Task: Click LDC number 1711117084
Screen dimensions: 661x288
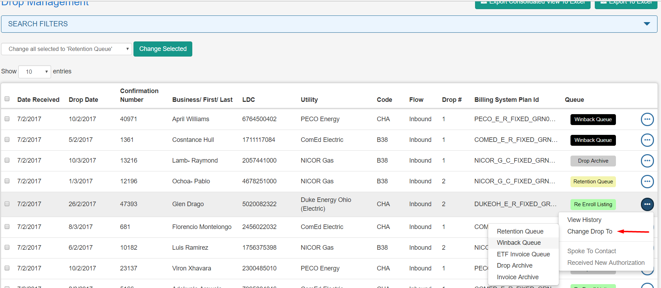Action: pos(258,140)
